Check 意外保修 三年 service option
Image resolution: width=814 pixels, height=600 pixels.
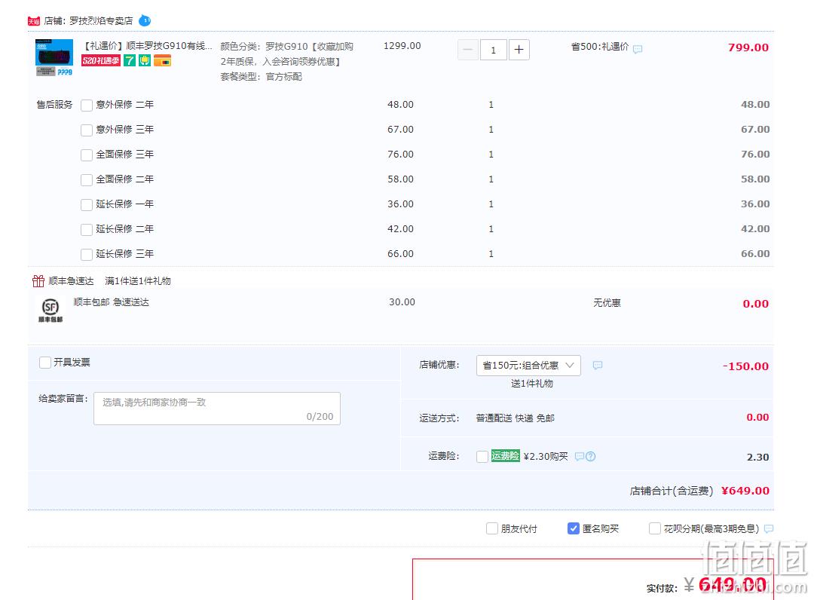87,130
